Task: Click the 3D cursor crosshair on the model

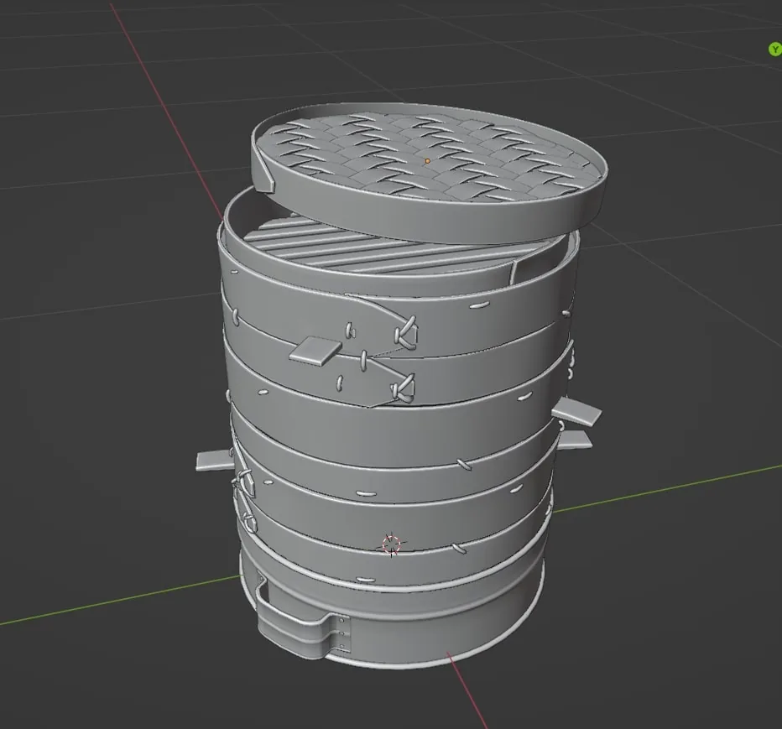Action: [392, 544]
